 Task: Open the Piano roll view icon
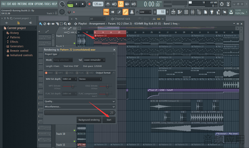coord(180,12)
